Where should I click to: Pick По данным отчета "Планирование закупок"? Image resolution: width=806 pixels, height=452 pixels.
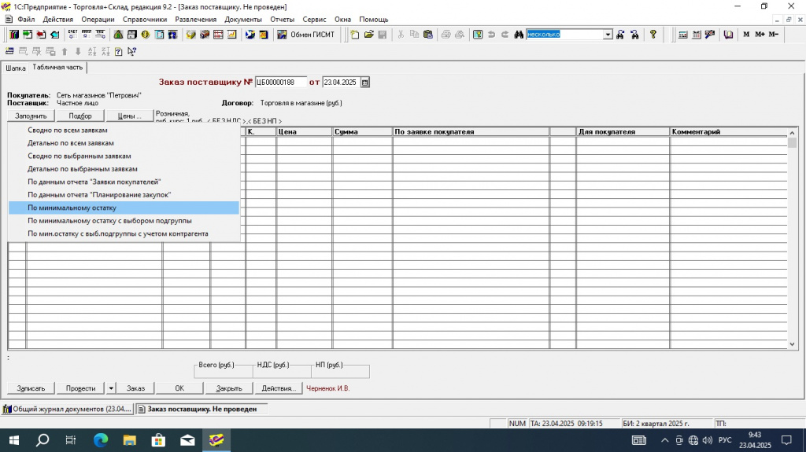124,195
